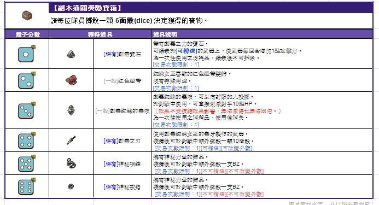The height and width of the screenshot is (205, 379).
Task: Select the dice icon showing three pips
Action: [x=27, y=110]
